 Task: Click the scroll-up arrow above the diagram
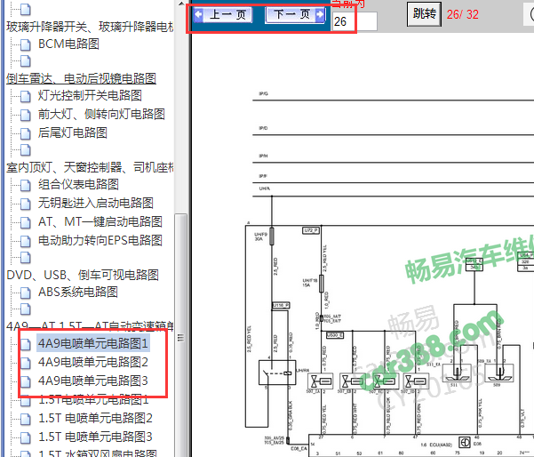[181, 4]
